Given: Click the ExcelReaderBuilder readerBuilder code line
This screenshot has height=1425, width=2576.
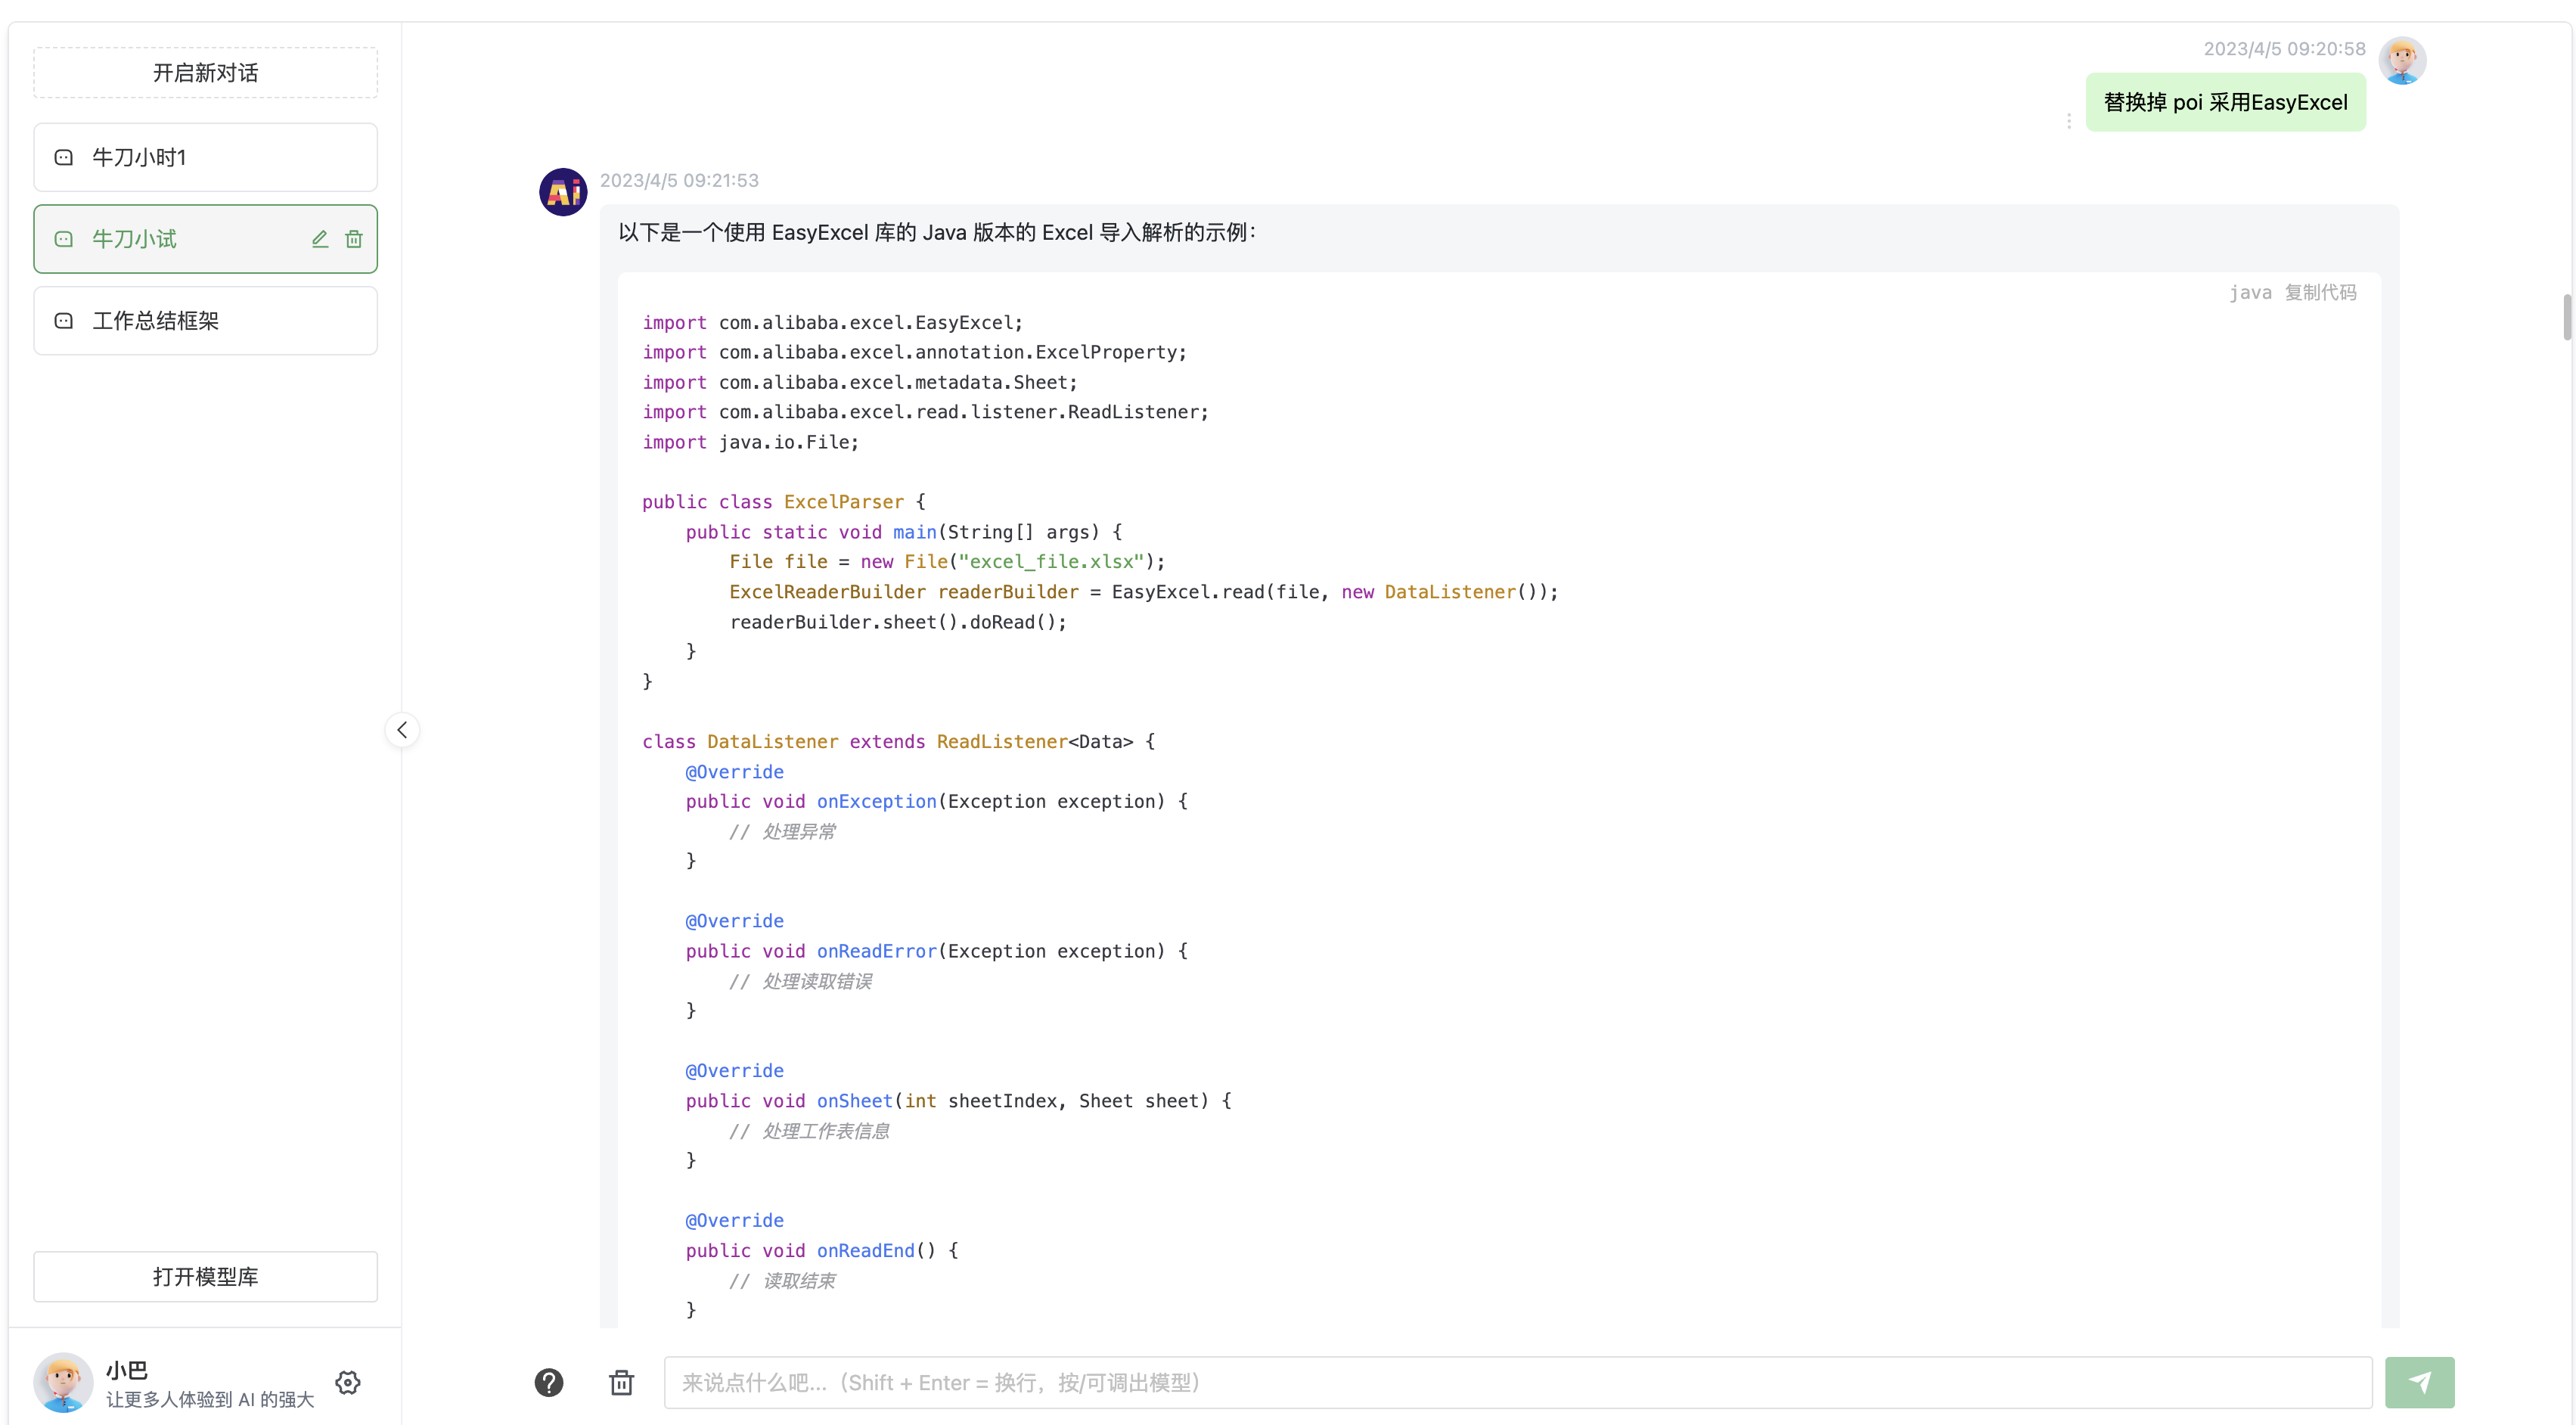Looking at the screenshot, I should 1143,592.
